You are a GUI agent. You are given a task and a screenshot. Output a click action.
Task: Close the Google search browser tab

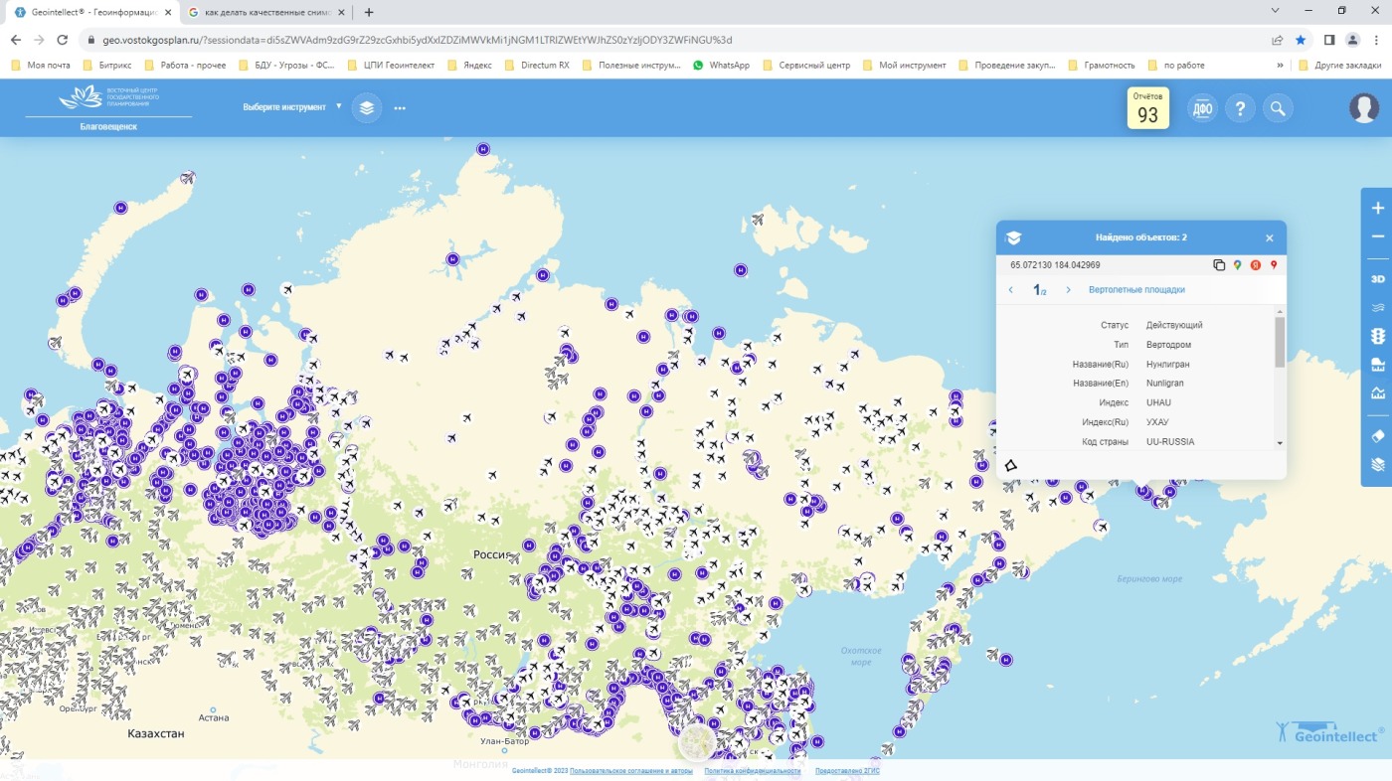click(342, 12)
